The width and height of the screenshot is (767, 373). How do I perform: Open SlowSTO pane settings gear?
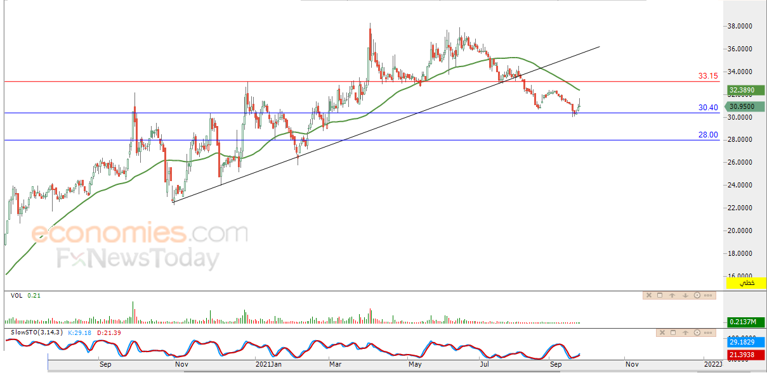coord(697,332)
